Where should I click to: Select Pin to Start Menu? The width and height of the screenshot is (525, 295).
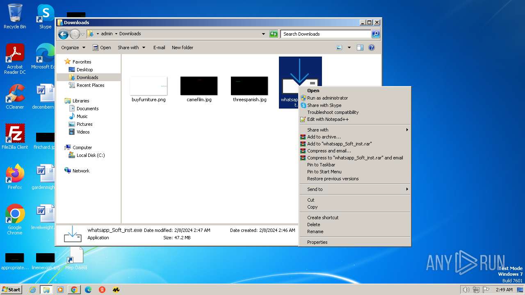355,172
